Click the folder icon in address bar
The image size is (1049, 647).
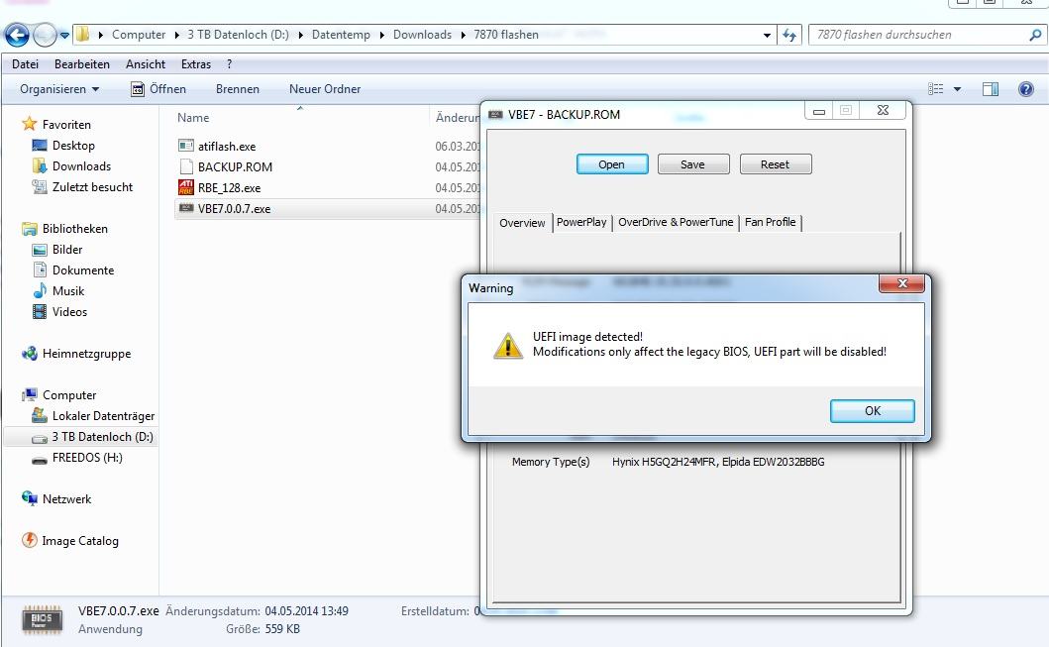(82, 34)
